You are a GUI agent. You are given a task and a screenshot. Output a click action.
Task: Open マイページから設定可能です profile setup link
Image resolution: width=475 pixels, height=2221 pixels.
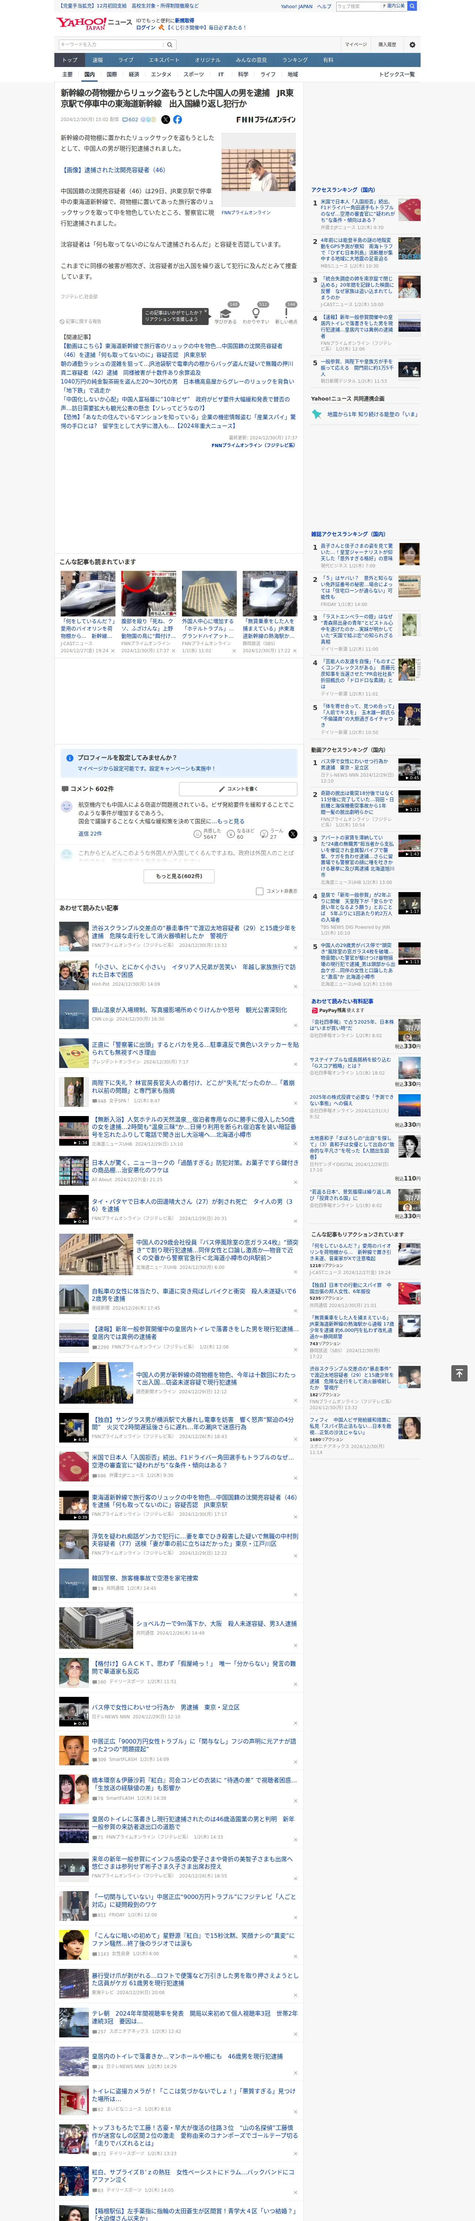click(x=146, y=768)
